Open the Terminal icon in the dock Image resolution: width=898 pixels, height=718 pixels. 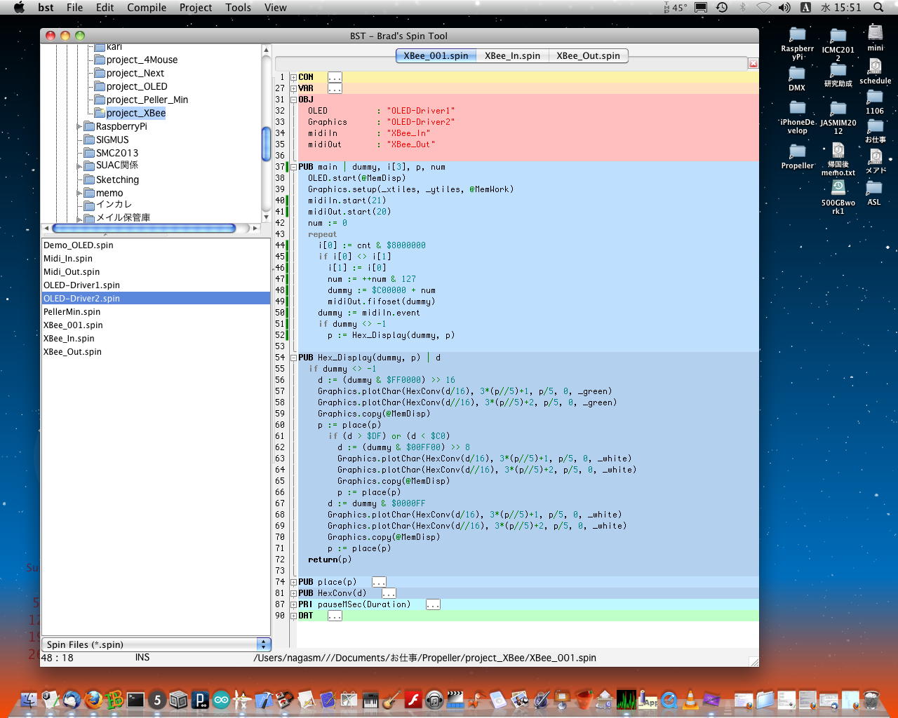(x=135, y=699)
